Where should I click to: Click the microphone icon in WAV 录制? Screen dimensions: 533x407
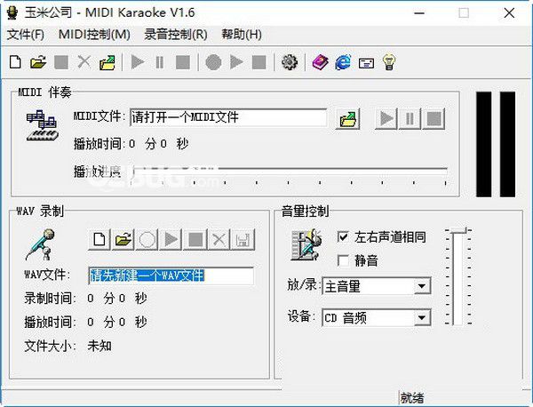click(41, 244)
